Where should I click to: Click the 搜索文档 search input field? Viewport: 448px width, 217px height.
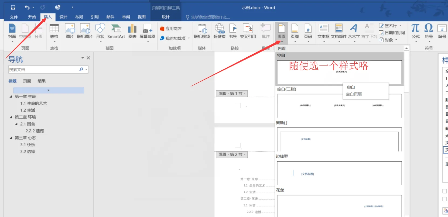[43, 70]
